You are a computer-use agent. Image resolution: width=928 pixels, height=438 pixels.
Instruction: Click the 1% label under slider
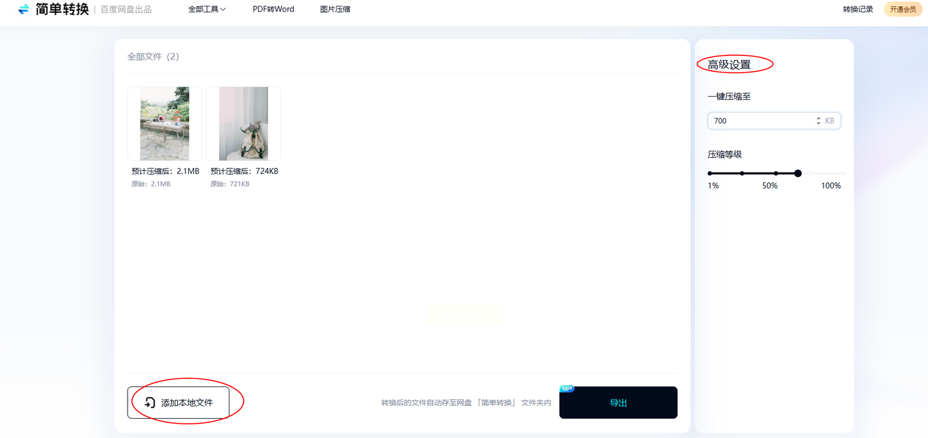713,186
